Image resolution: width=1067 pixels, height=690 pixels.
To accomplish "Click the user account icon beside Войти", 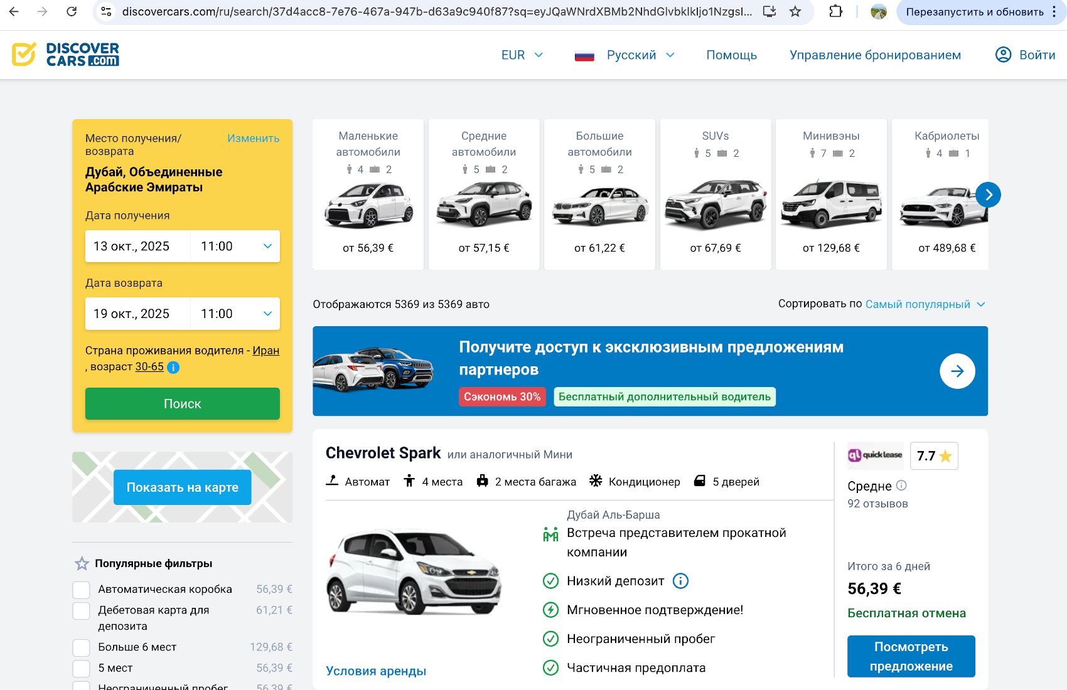I will point(1004,55).
